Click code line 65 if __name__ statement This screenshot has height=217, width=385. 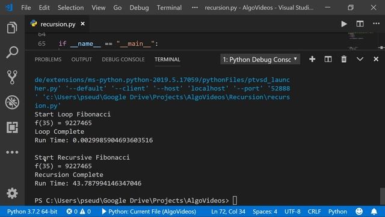click(x=108, y=44)
